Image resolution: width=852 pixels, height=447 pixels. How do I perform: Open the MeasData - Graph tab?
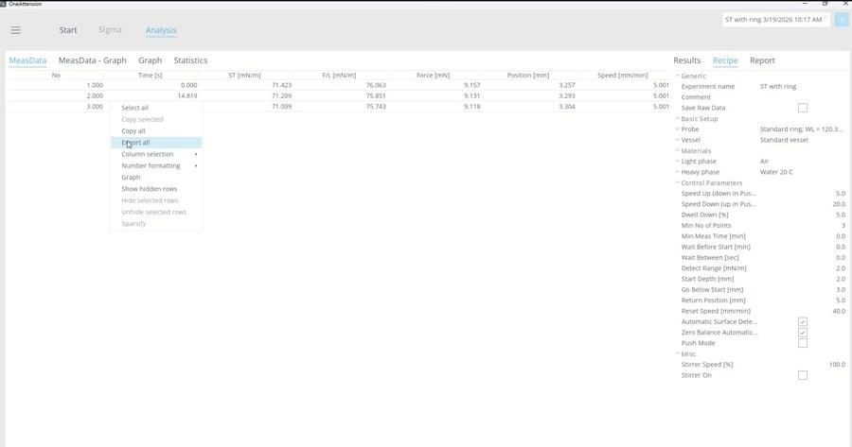point(93,60)
